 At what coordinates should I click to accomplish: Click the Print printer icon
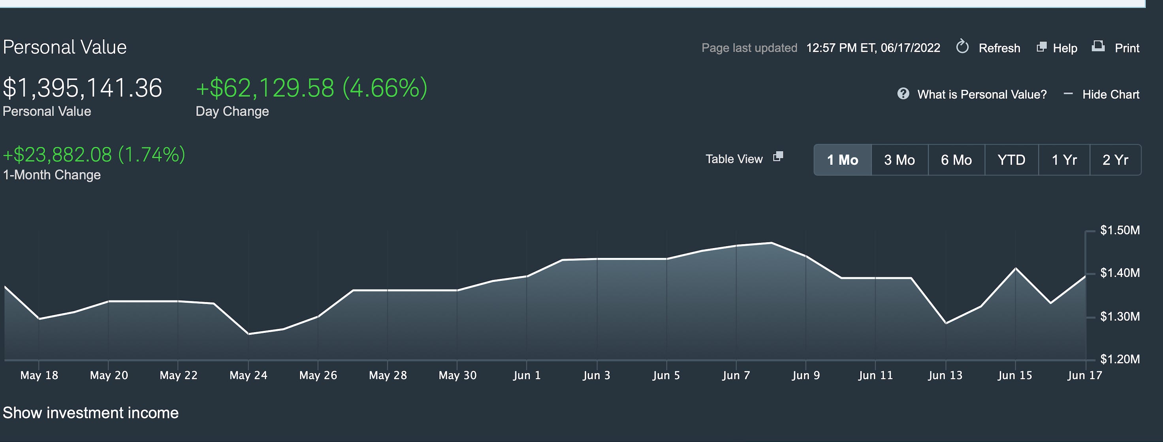pyautogui.click(x=1098, y=46)
